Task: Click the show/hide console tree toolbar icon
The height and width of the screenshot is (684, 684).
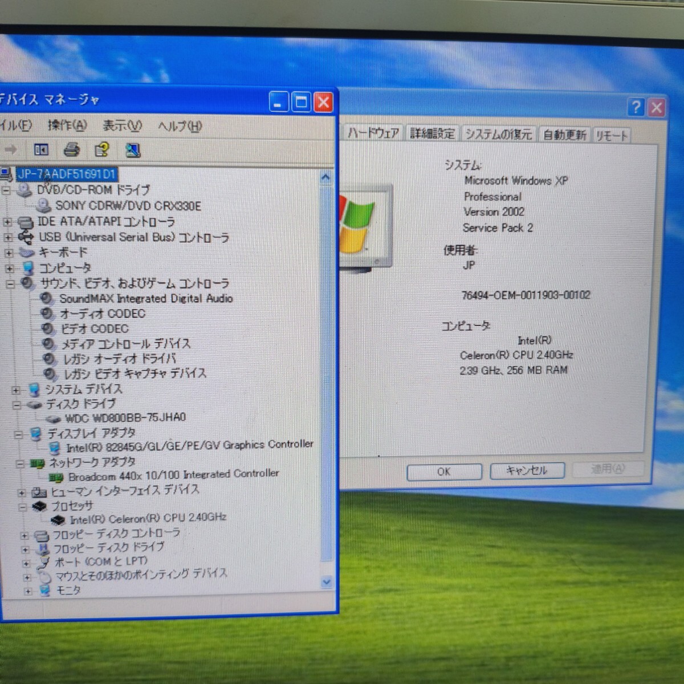Action: [41, 150]
